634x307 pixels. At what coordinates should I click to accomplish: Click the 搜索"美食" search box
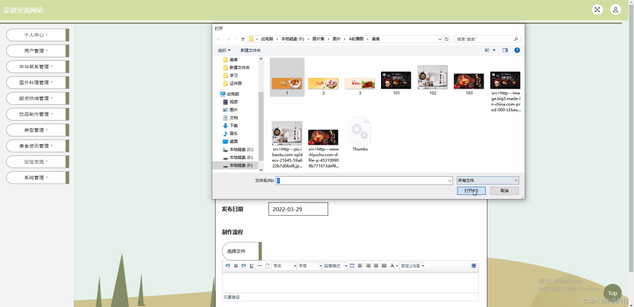tap(487, 39)
